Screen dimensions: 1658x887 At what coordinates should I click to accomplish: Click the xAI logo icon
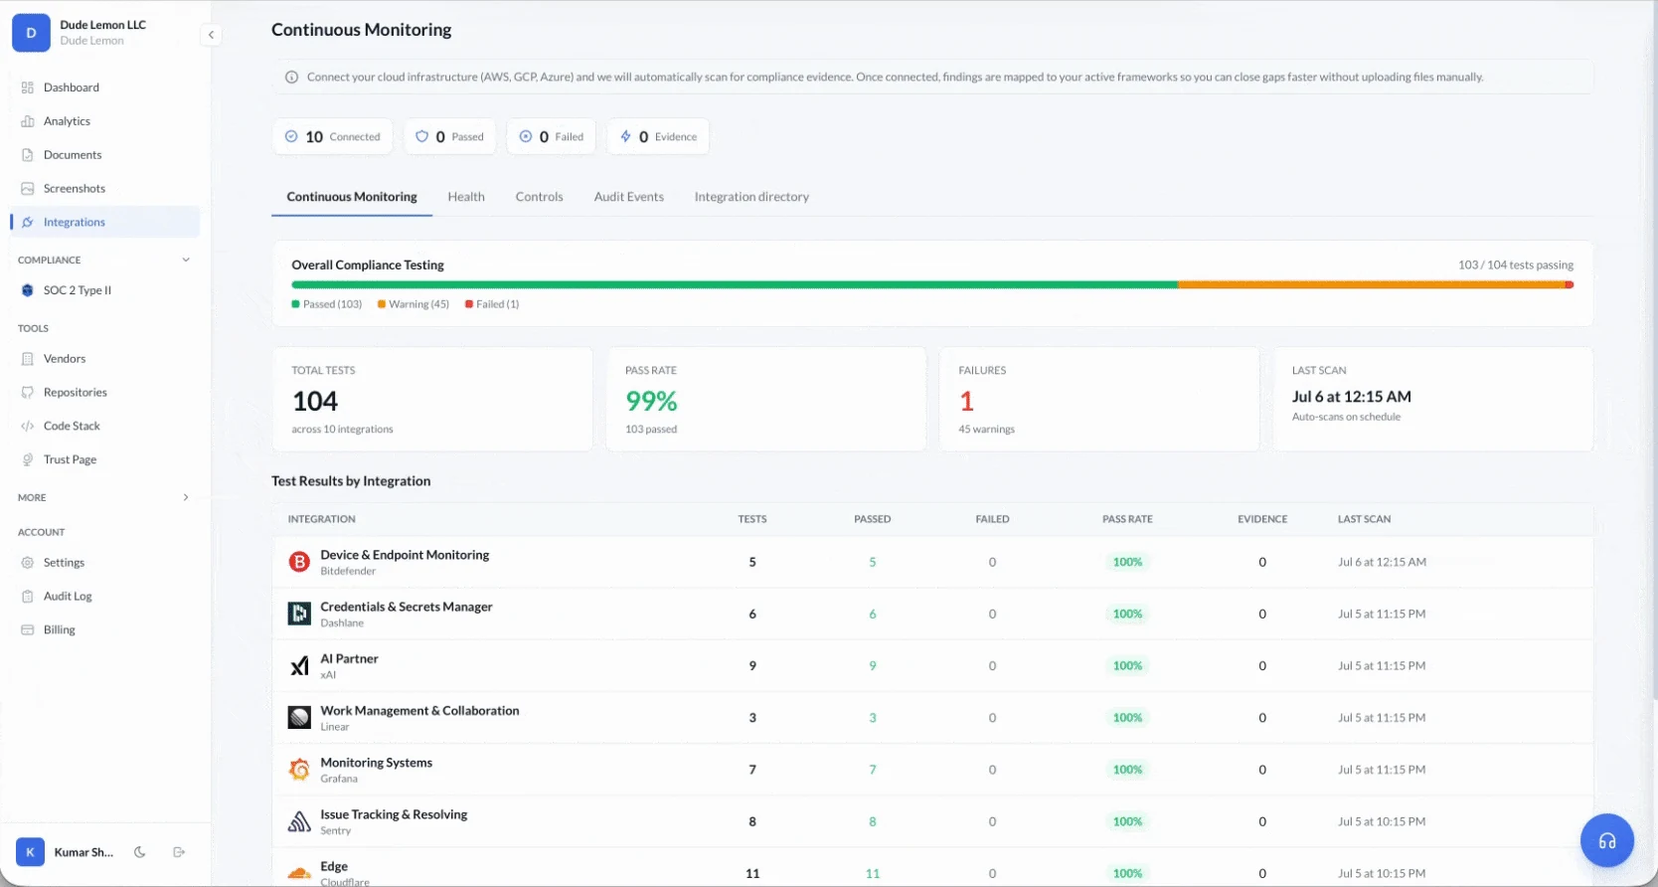[299, 665]
